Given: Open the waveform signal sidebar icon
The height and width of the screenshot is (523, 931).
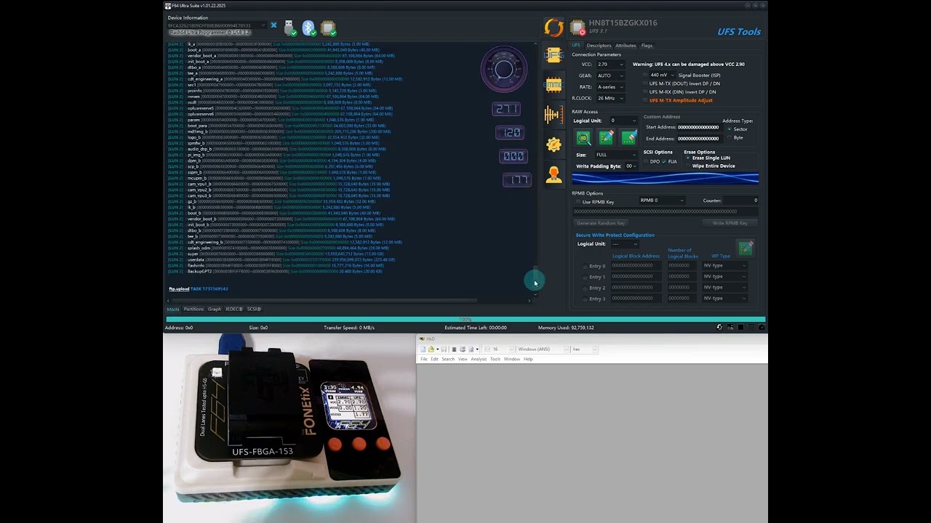Looking at the screenshot, I should coord(554,114).
